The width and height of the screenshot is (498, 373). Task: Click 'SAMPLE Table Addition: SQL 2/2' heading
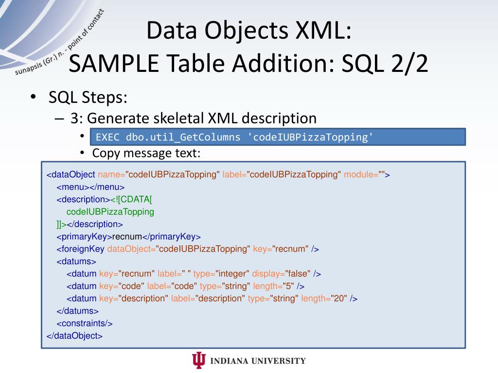click(x=249, y=64)
